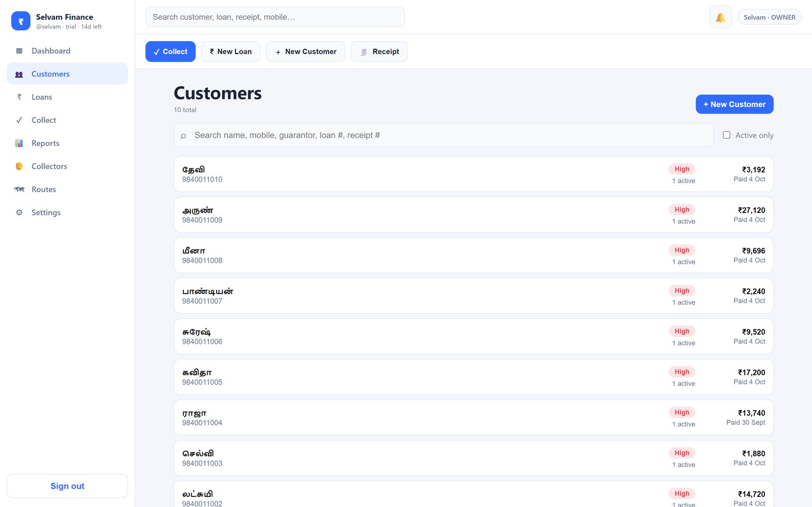Sign out of the account
This screenshot has width=812, height=507.
[x=67, y=486]
